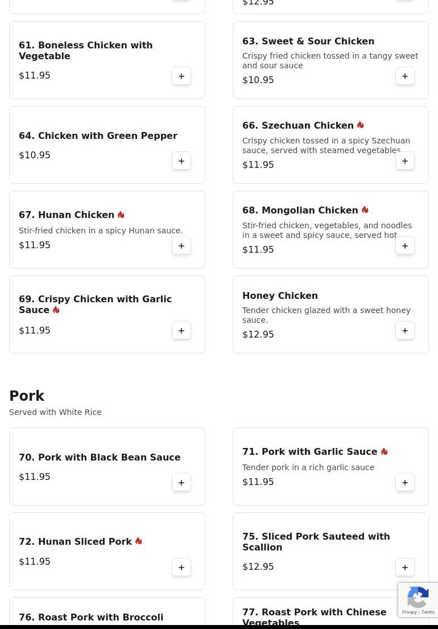438x629 pixels.
Task: Add Crispy Chicken with Garlic Sauce
Action: pyautogui.click(x=181, y=331)
